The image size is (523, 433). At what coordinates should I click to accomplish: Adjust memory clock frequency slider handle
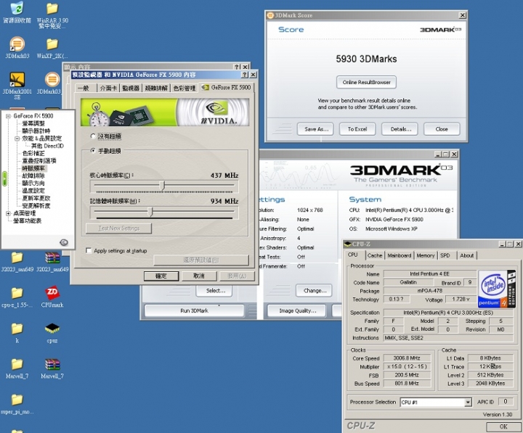[x=150, y=212]
